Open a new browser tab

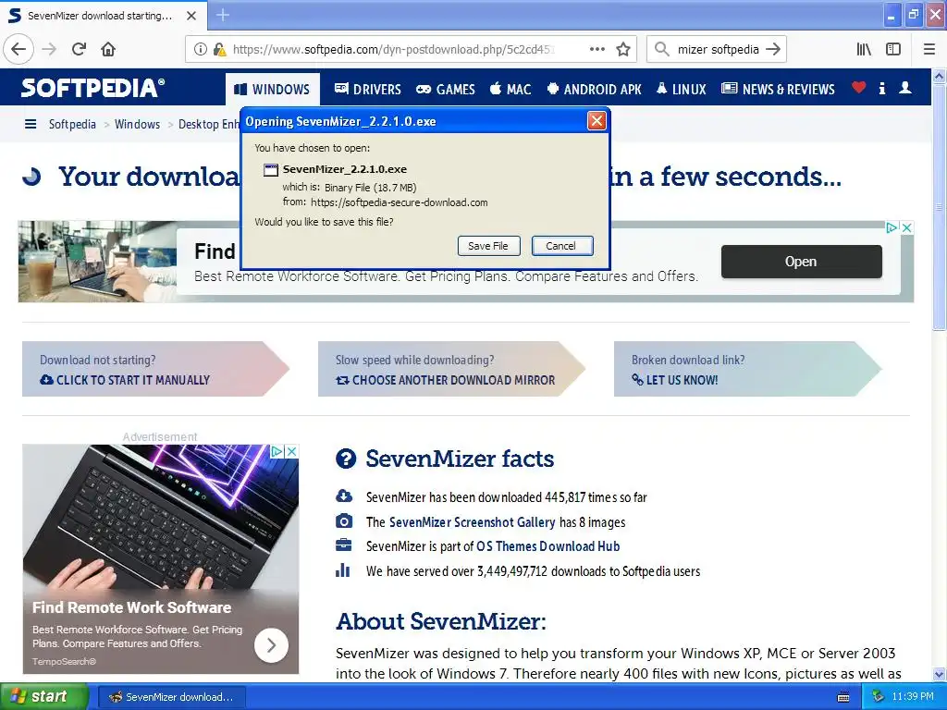[x=223, y=15]
